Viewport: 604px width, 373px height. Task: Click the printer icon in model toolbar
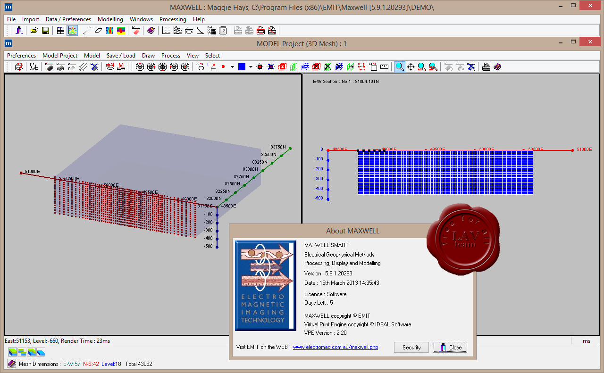(x=486, y=67)
